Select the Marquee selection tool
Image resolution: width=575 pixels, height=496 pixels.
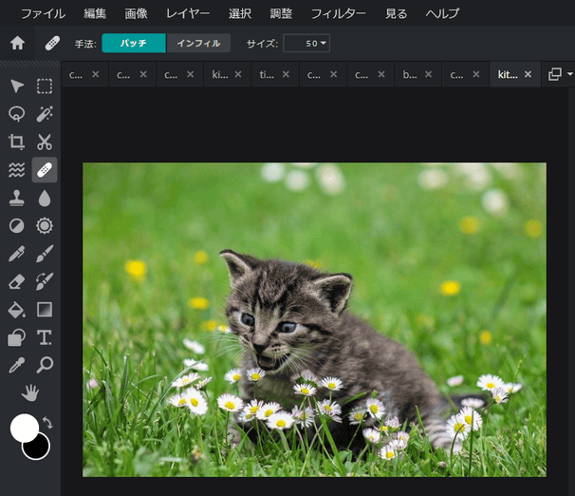click(x=45, y=86)
